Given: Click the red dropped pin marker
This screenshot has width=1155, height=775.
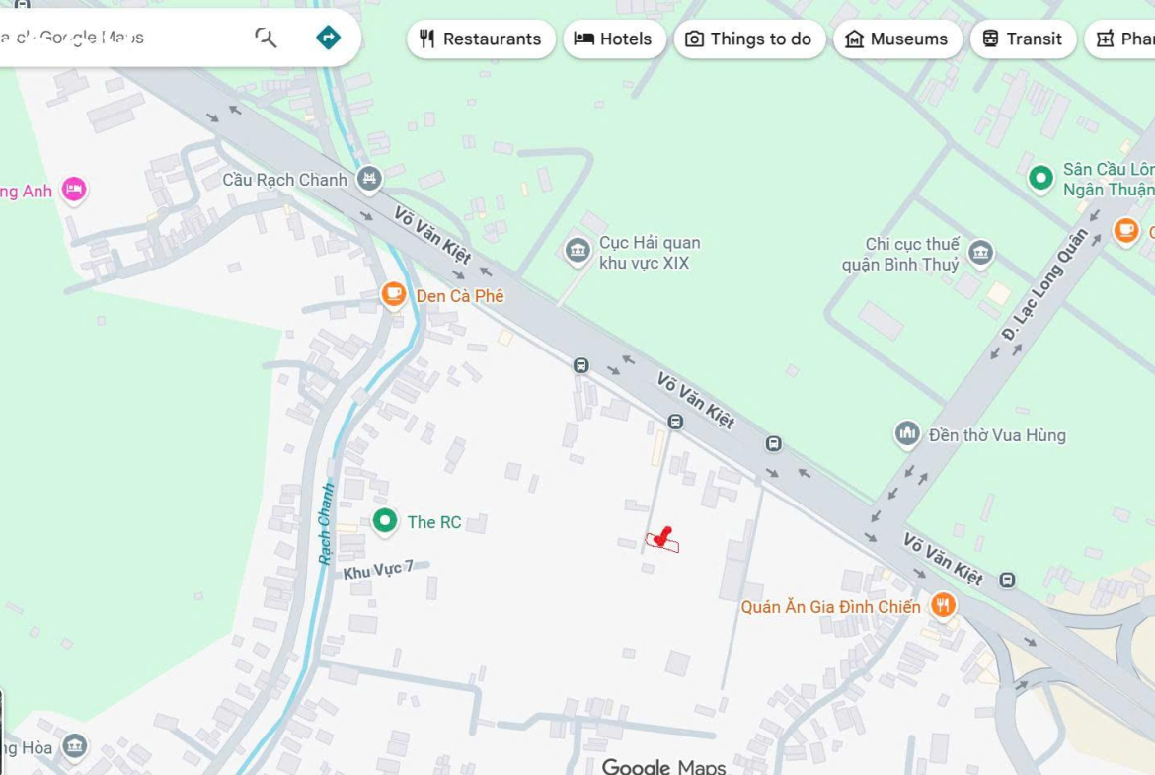Looking at the screenshot, I should 663,538.
